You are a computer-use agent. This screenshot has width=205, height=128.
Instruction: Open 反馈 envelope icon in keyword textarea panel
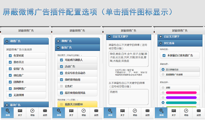coord(147,111)
